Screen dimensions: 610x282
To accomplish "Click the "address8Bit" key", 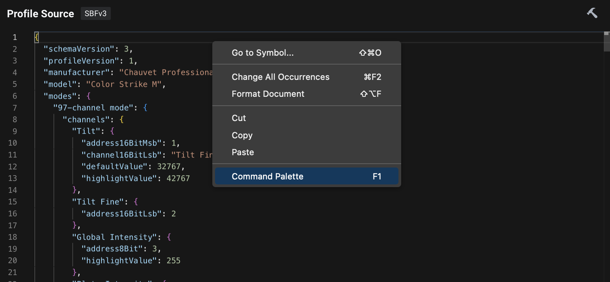I will click(112, 249).
